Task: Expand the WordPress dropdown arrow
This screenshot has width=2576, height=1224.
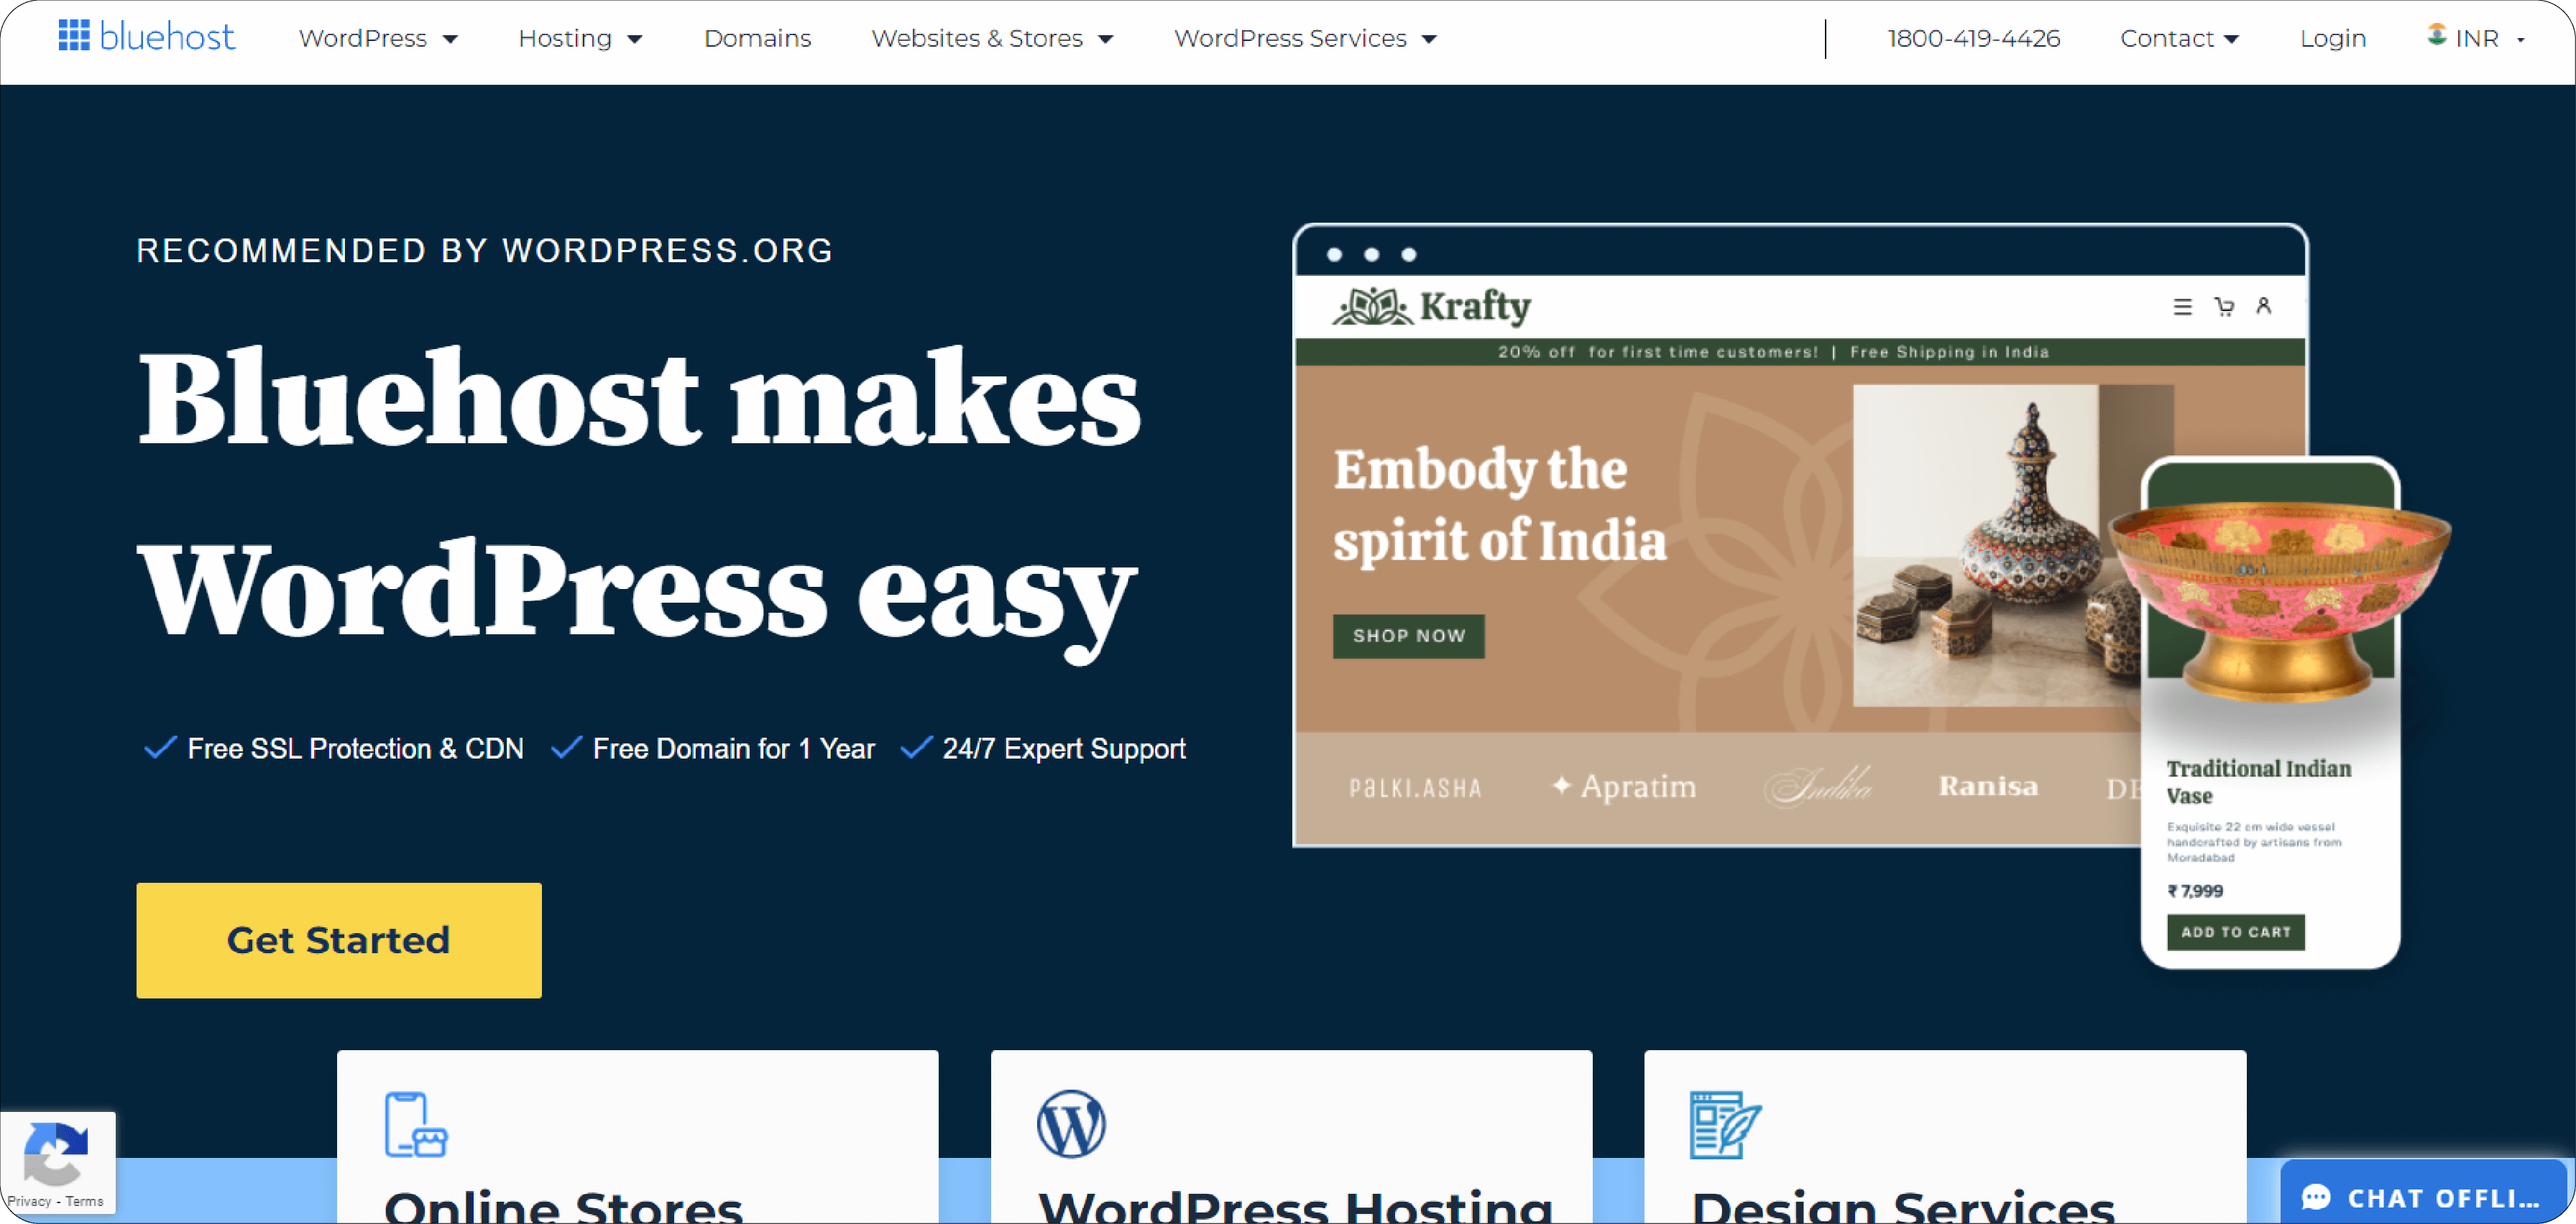Action: pos(450,39)
